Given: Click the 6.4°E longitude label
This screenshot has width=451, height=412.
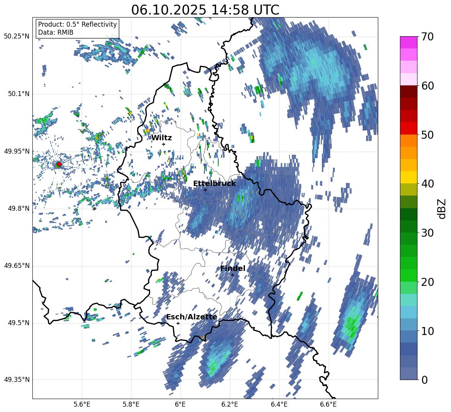Looking at the screenshot, I should (x=279, y=404).
